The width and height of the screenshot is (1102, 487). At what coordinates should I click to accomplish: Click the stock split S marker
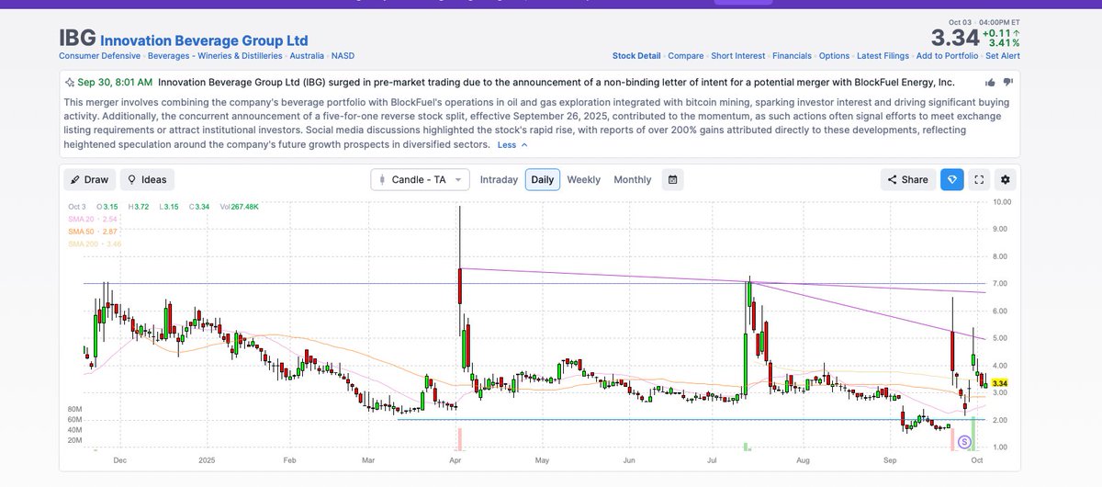(x=964, y=442)
